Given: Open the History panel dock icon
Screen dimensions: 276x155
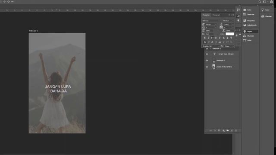Looking at the screenshot, I should pyautogui.click(x=238, y=10).
